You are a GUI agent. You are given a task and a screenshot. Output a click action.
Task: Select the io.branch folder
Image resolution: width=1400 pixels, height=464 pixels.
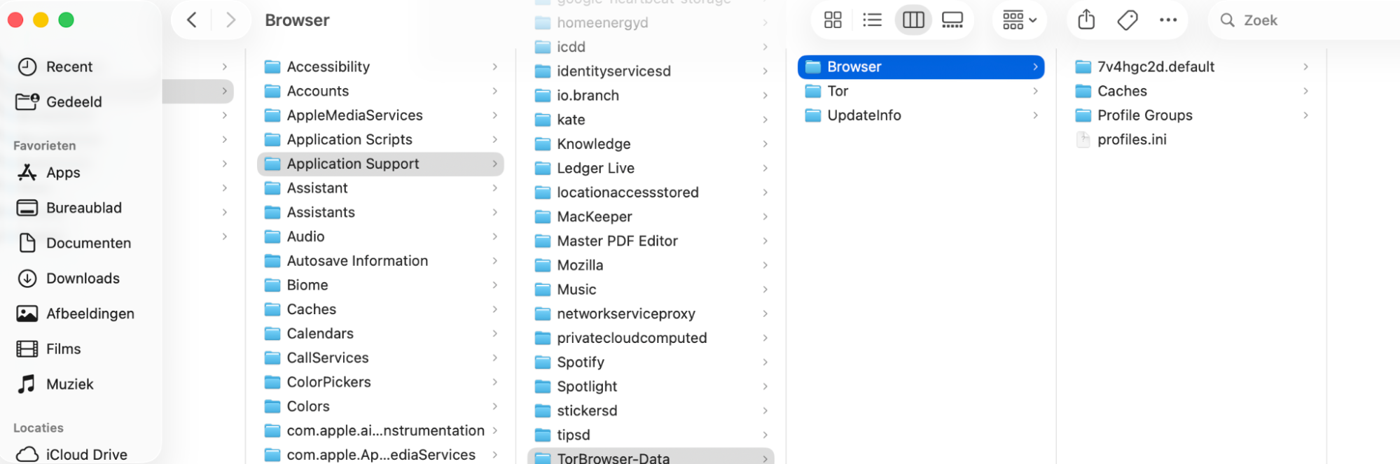tap(651, 95)
